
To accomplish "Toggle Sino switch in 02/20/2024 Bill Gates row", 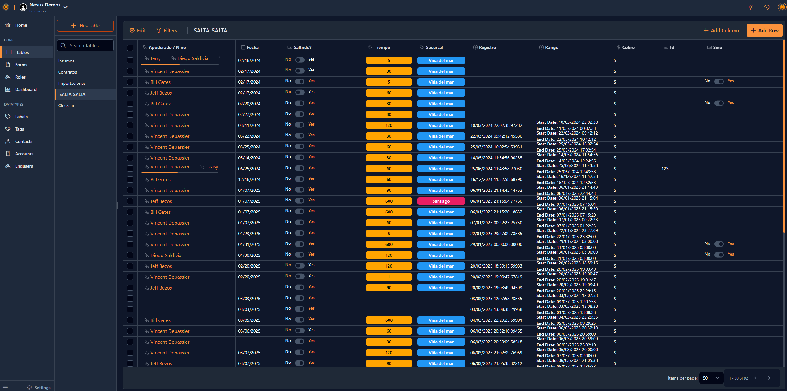I will (719, 103).
